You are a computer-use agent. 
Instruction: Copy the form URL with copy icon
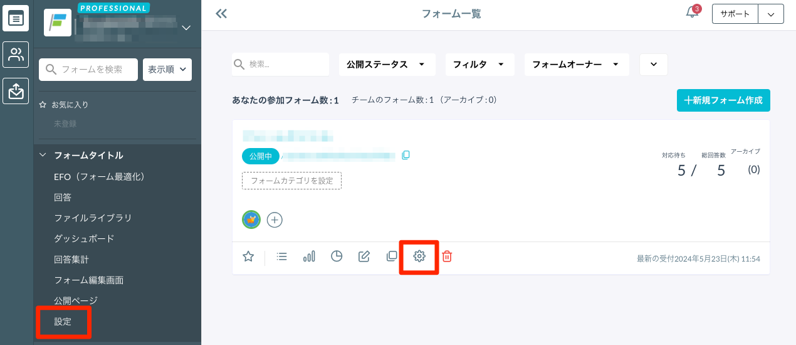click(406, 155)
